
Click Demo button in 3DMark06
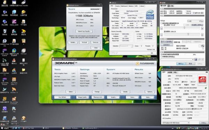click(x=132, y=97)
